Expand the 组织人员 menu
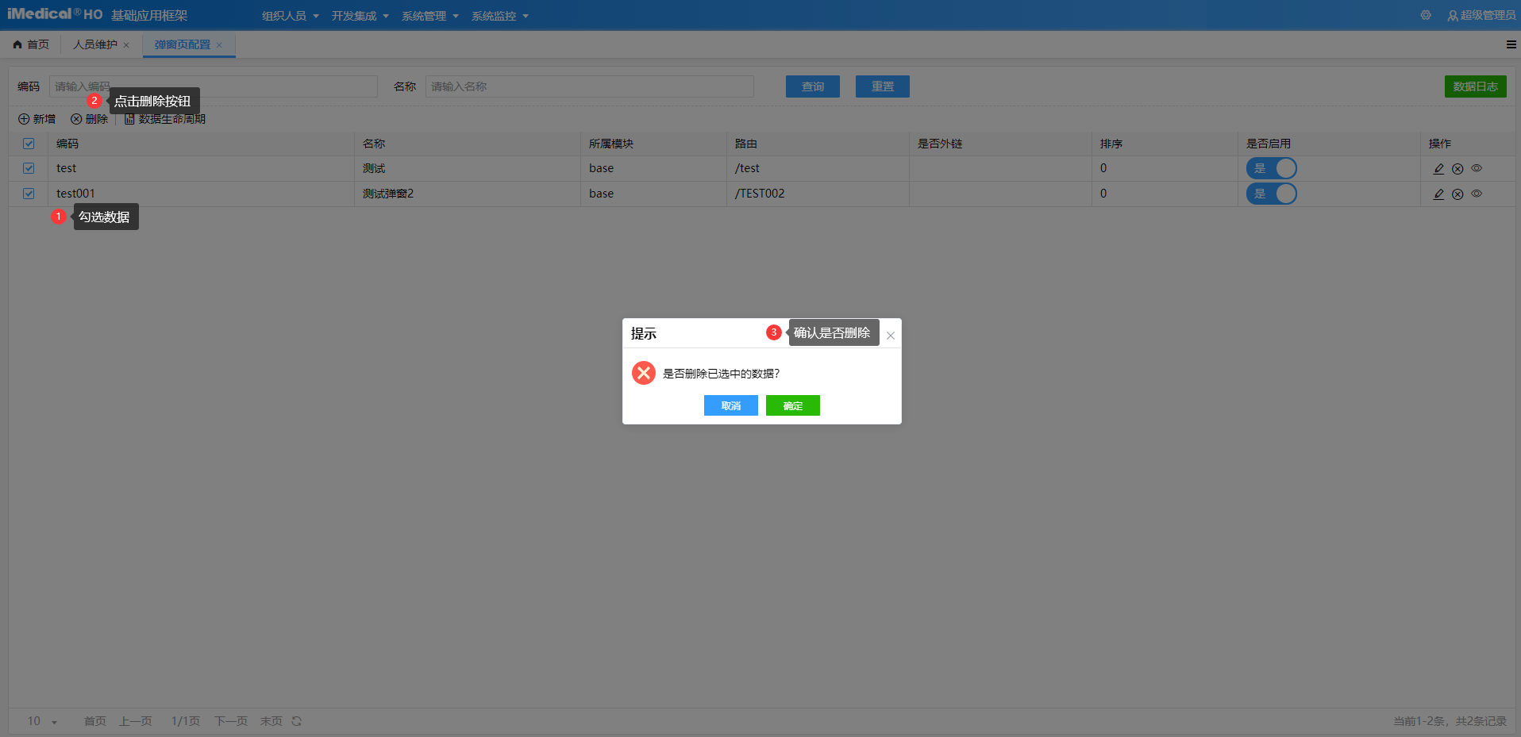This screenshot has width=1521, height=737. 290,16
